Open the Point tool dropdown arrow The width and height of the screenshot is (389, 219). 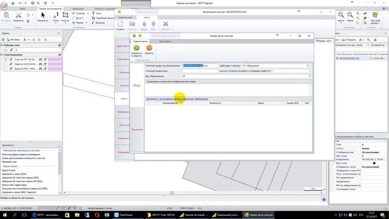[56, 23]
